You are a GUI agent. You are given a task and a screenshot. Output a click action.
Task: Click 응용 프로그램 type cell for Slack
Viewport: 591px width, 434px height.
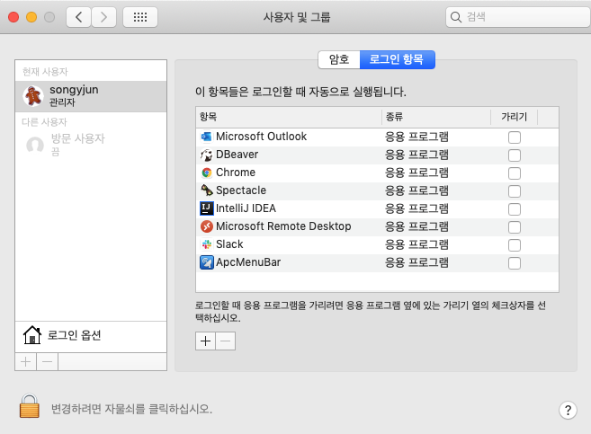tap(416, 244)
